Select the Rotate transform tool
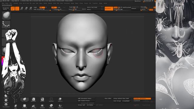Viewport: 194px width, 109px height. 31,8
